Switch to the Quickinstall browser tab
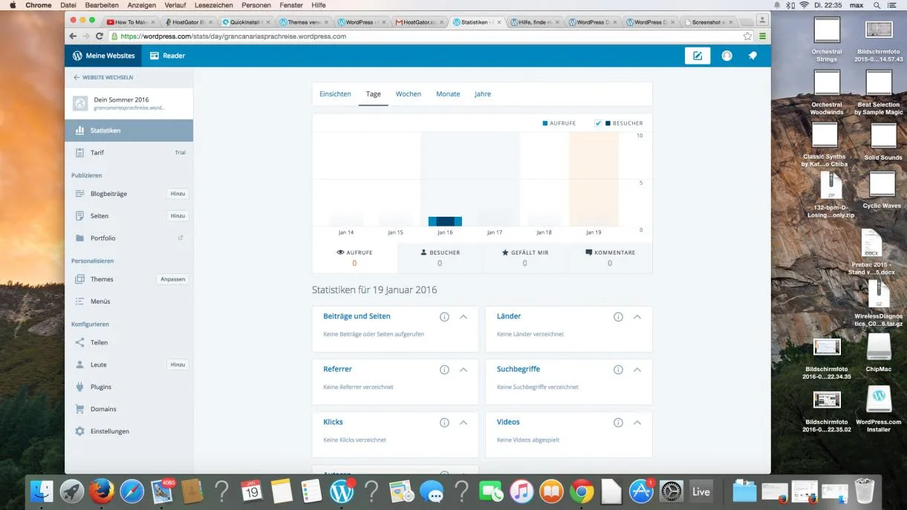The width and height of the screenshot is (907, 510). click(245, 22)
